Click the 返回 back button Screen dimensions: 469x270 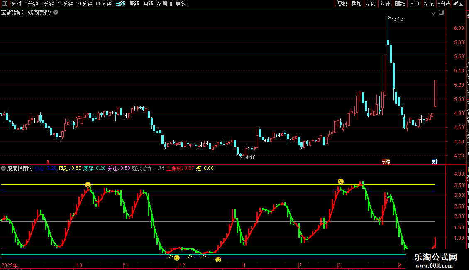pos(459,4)
